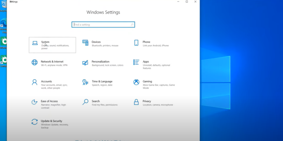
Task: Click the Accounts heading
Action: click(46, 81)
